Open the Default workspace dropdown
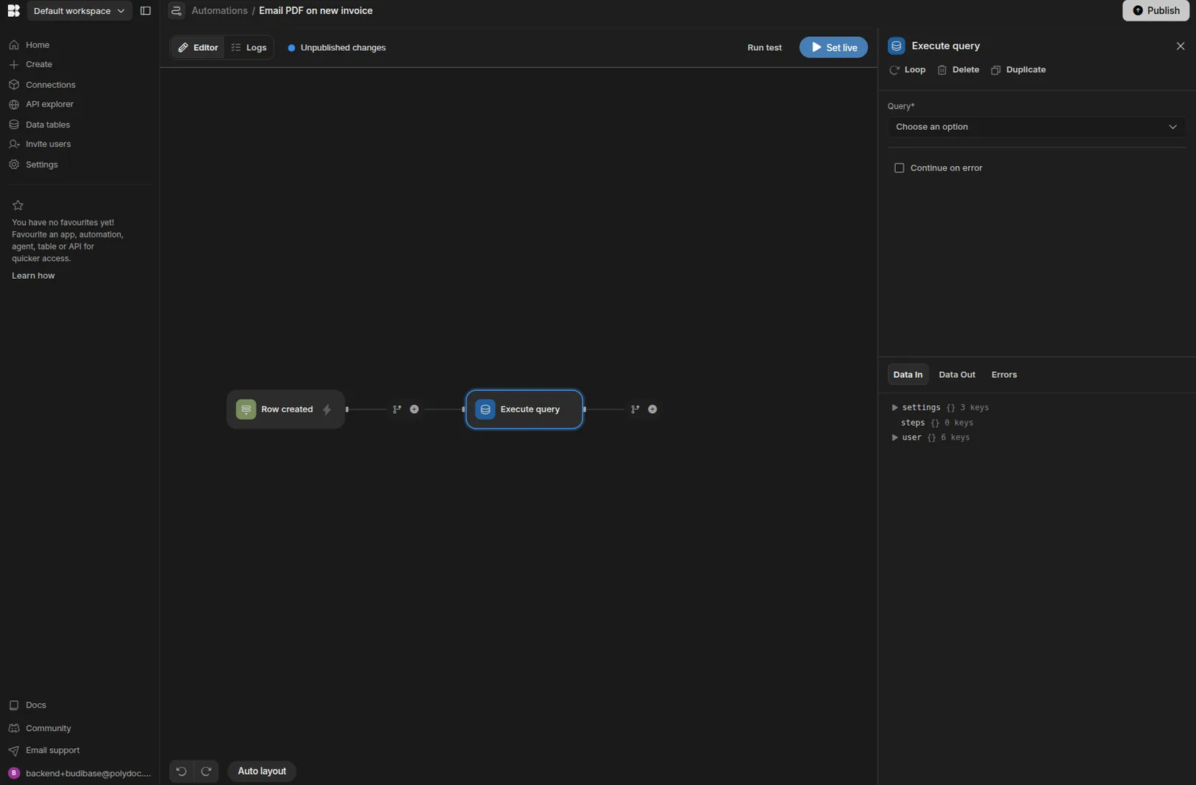Viewport: 1196px width, 785px height. pyautogui.click(x=79, y=10)
